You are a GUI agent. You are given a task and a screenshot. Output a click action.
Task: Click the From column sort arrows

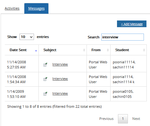(x=108, y=50)
